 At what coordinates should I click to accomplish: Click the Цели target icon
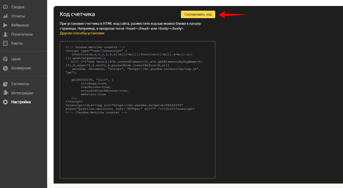point(5,59)
